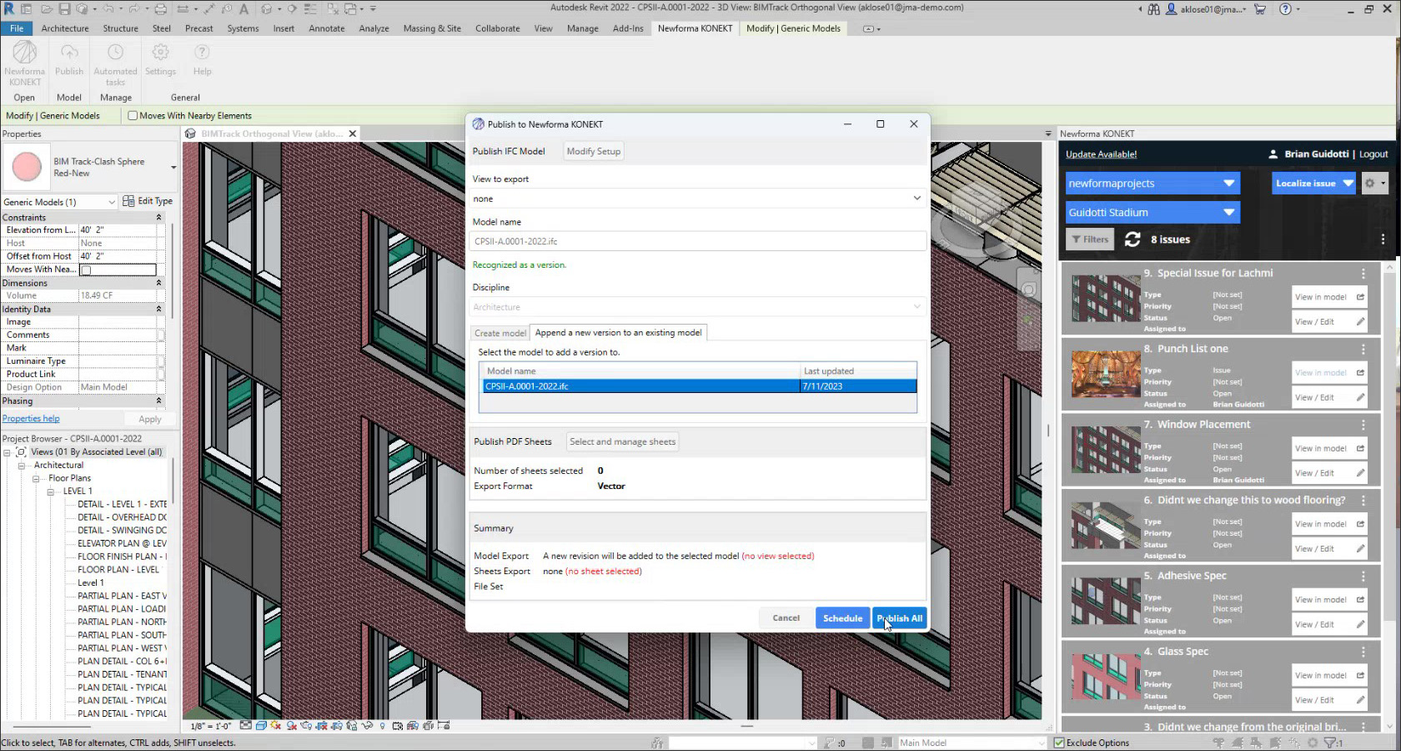Collapse the Floor Plans tree node
This screenshot has width=1401, height=751.
click(x=36, y=479)
